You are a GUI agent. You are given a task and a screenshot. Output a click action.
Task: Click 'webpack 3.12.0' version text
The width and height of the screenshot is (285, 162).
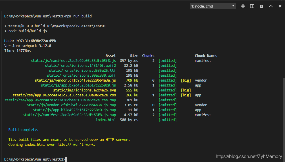tap(37, 46)
